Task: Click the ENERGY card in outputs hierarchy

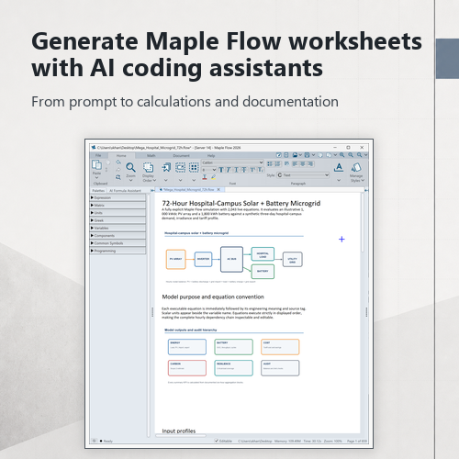Action: click(x=187, y=347)
